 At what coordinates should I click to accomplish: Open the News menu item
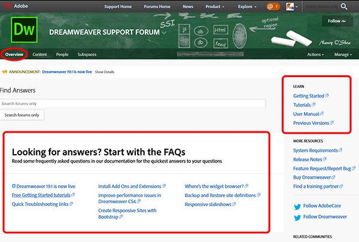pos(188,7)
